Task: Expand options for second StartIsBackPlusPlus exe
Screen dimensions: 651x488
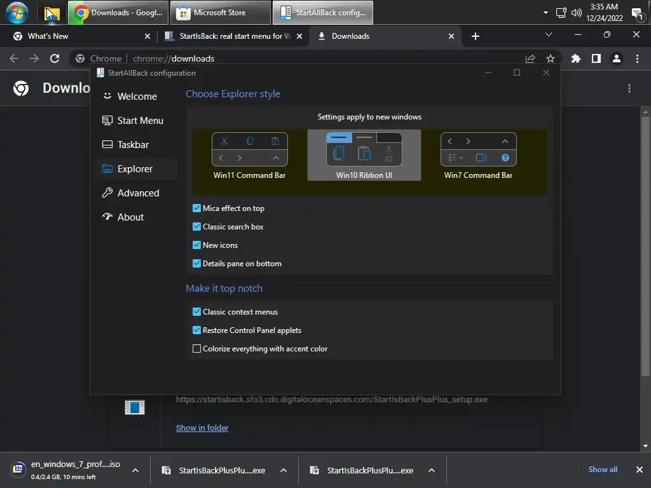Action: tap(432, 470)
